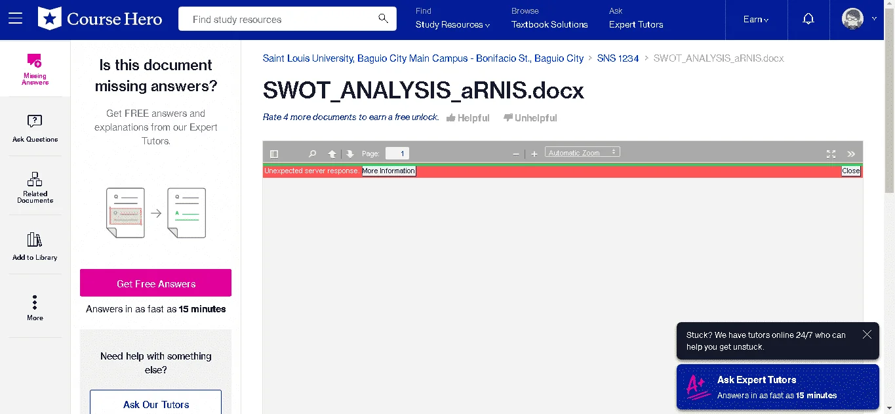
Task: Open Ask Questions sidebar item
Action: (x=35, y=128)
